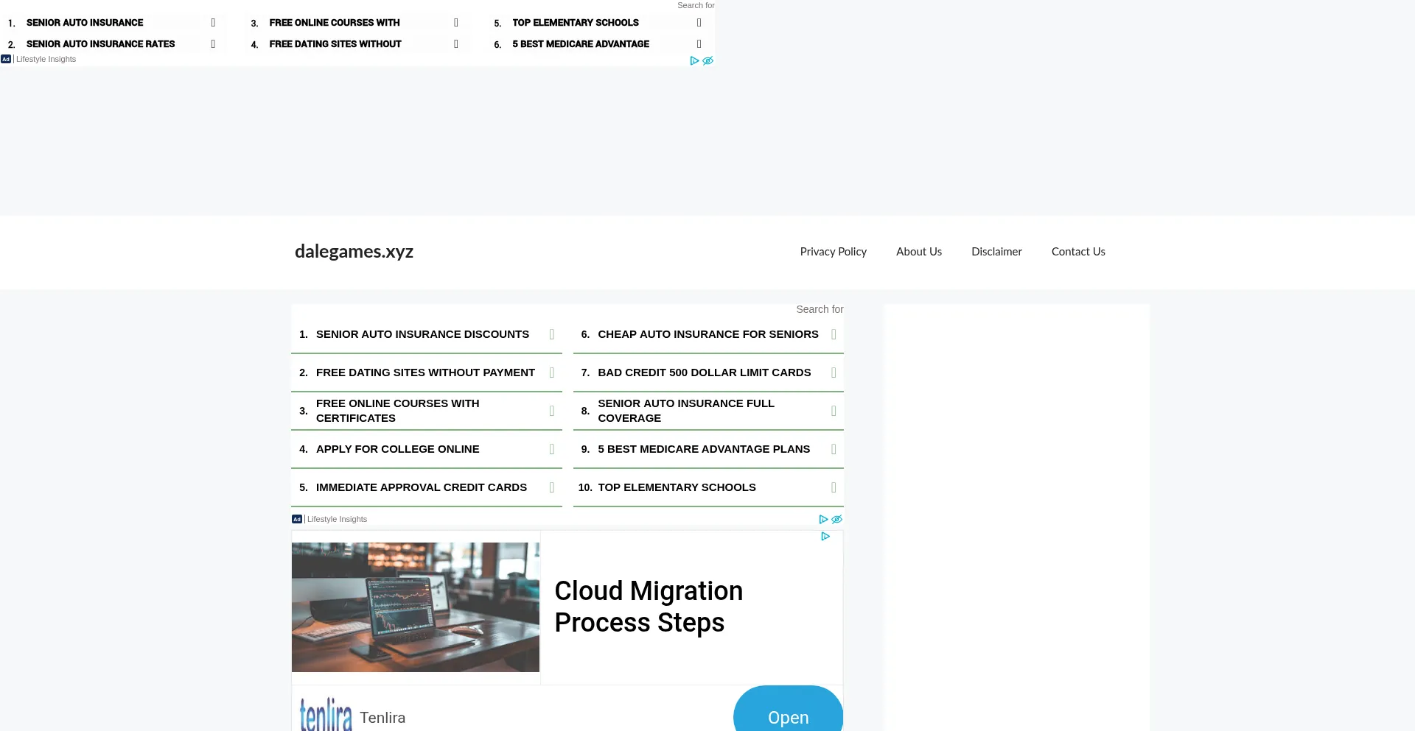Click arrow beside Free Online Courses With Certificates

point(552,412)
